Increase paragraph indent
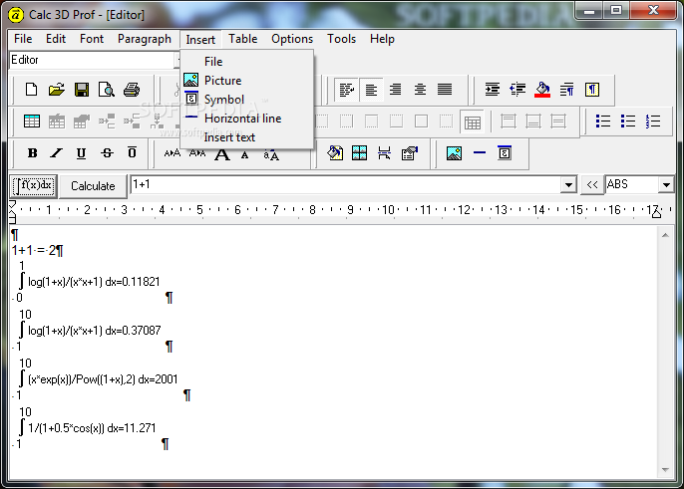The image size is (684, 489). click(493, 90)
